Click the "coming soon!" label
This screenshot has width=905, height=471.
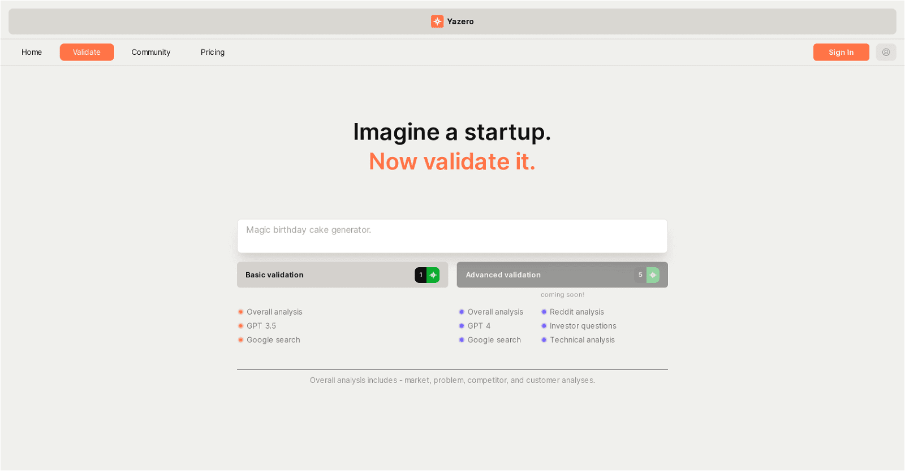pyautogui.click(x=562, y=294)
